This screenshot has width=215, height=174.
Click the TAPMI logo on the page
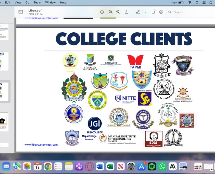tap(135, 62)
